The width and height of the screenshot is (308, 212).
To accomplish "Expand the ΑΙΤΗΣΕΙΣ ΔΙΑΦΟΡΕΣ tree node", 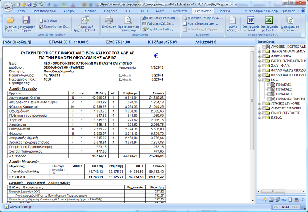I will coord(259,104).
